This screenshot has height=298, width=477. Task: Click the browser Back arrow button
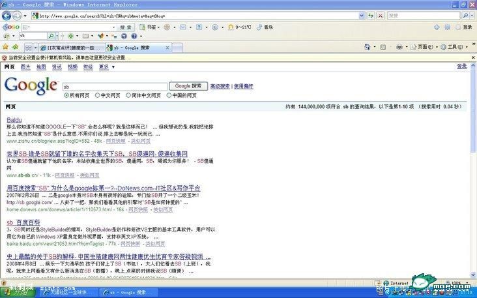[7, 15]
